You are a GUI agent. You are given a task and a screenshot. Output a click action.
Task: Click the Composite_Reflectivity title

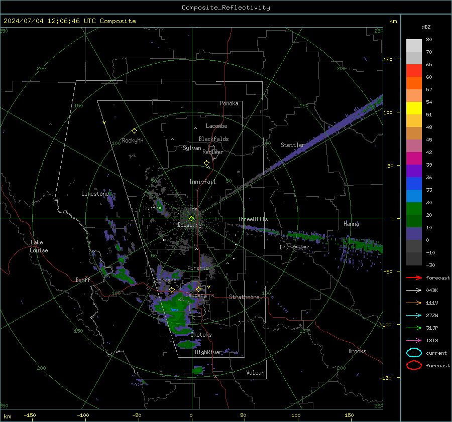point(226,8)
